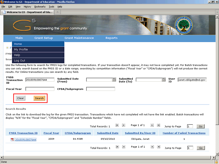This screenshot has height=164, width=219.
Task: Open calendar for Submitted Date (To)
Action: pos(164,80)
